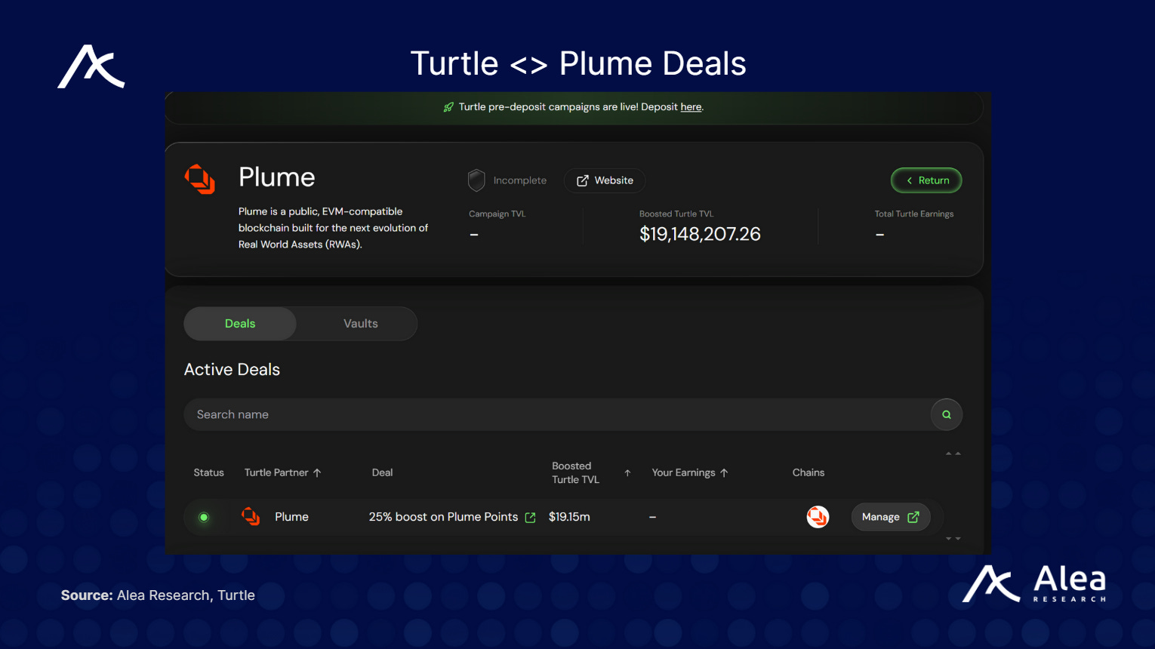
Task: Sort deals by Turtle Partner column
Action: [318, 472]
